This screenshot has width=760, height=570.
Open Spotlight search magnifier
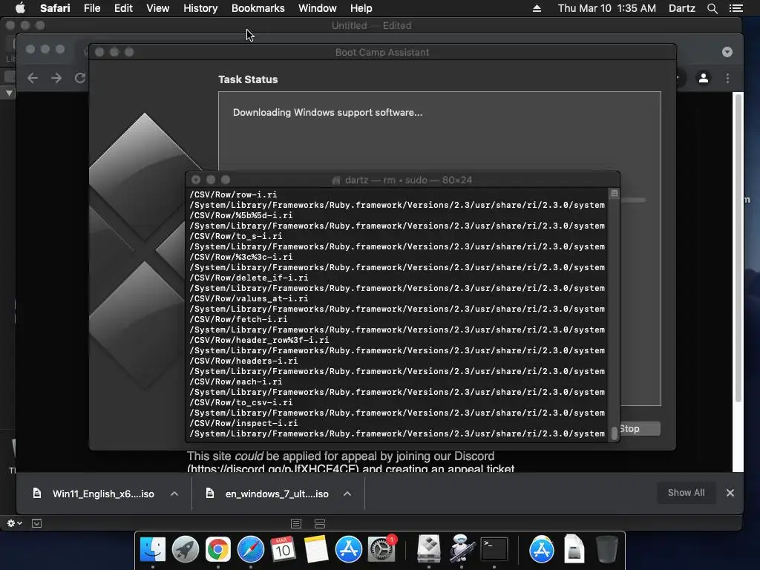click(x=712, y=8)
